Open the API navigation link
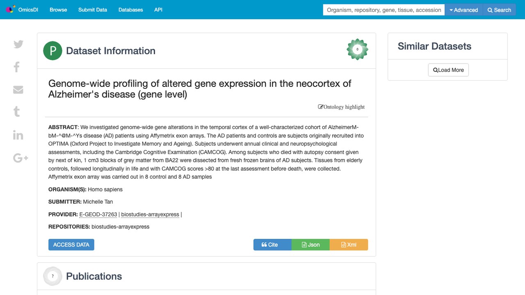The height and width of the screenshot is (295, 525). coord(158,10)
